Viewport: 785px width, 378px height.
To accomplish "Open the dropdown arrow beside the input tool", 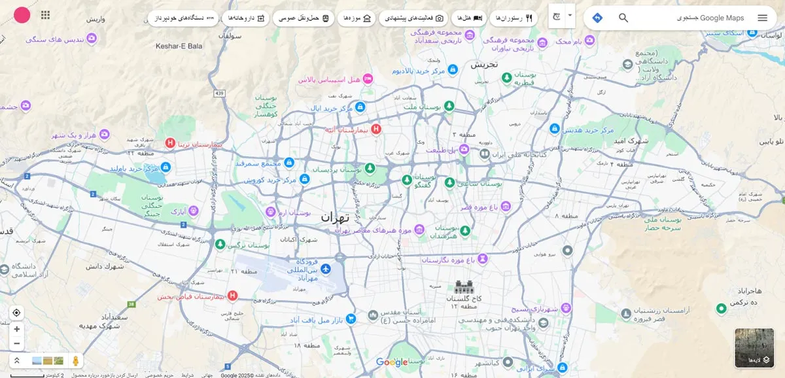I will click(x=570, y=15).
